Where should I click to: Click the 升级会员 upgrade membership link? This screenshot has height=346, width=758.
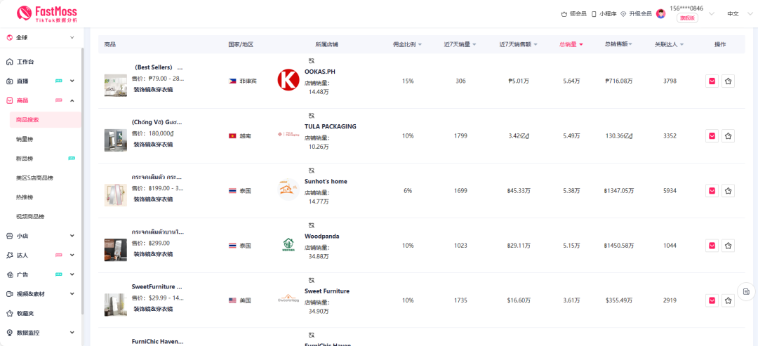point(636,14)
